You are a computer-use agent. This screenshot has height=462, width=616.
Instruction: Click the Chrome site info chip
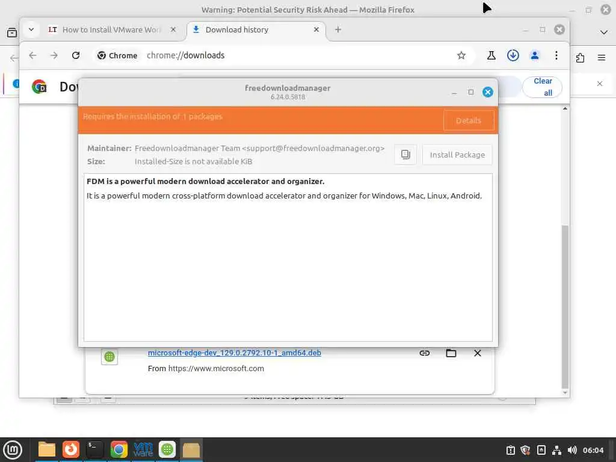(117, 55)
